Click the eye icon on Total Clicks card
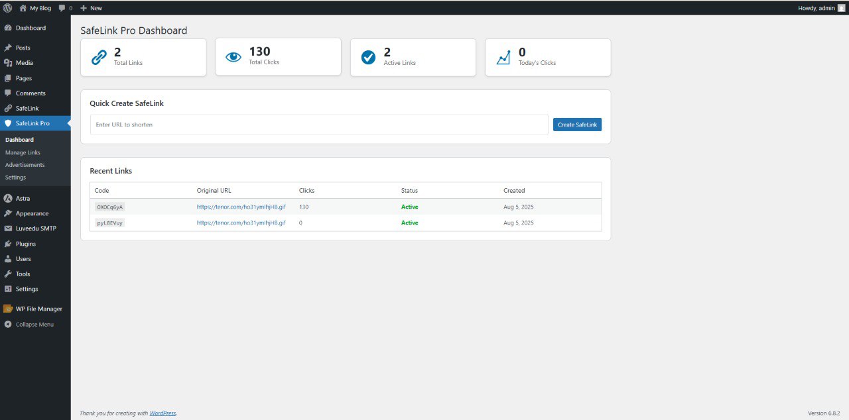Viewport: 849px width, 420px height. click(233, 57)
